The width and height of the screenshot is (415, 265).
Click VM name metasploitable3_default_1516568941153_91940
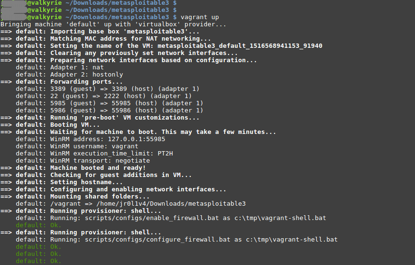click(244, 46)
